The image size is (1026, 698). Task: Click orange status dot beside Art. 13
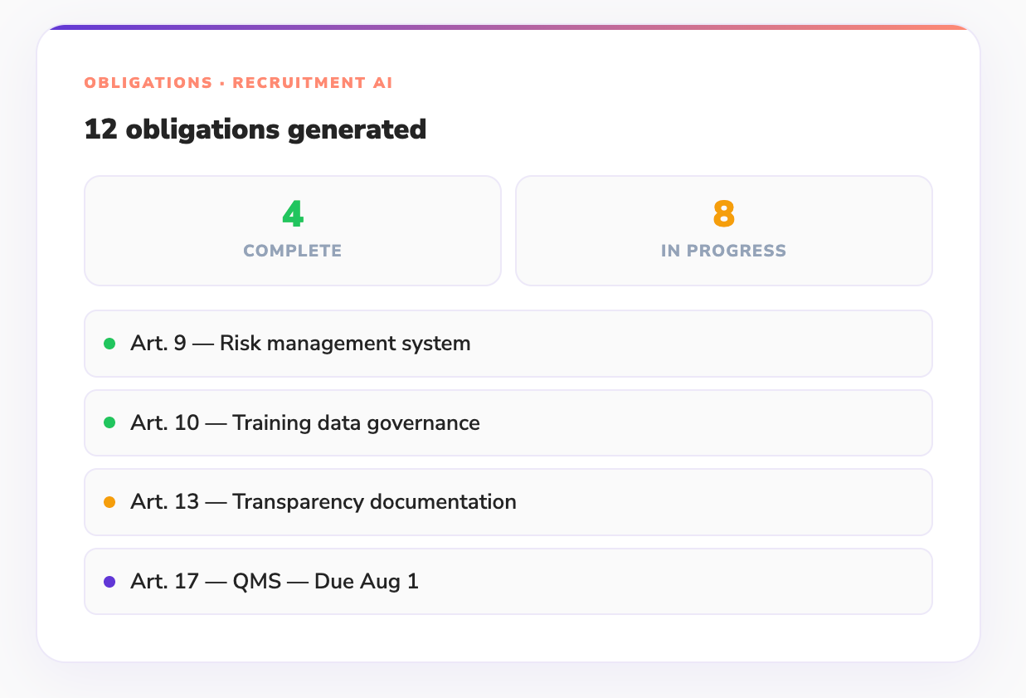[x=109, y=502]
